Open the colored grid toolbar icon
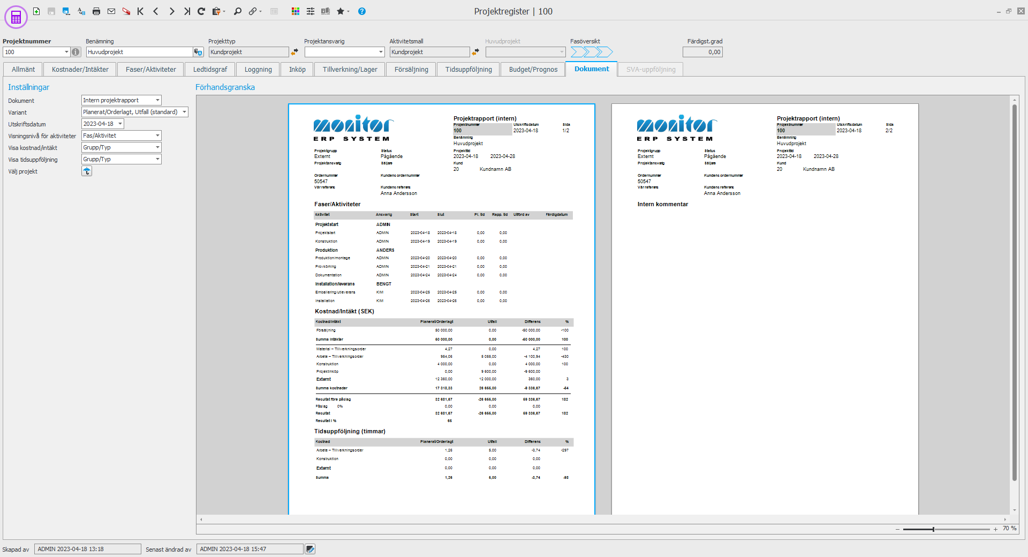 point(296,11)
